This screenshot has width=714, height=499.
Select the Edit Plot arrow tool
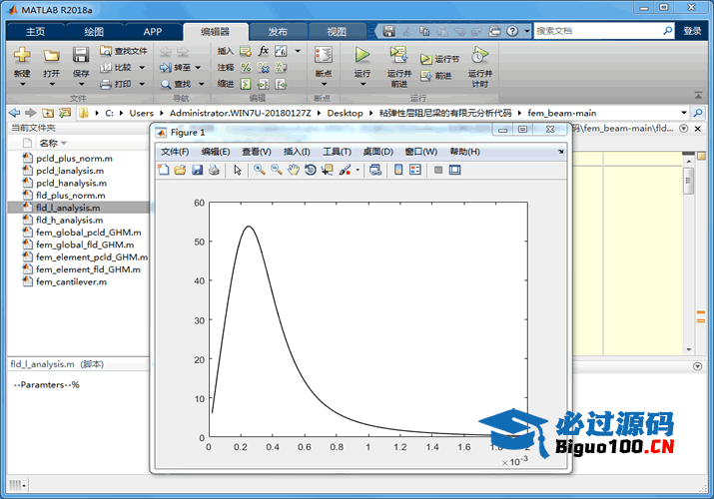238,170
